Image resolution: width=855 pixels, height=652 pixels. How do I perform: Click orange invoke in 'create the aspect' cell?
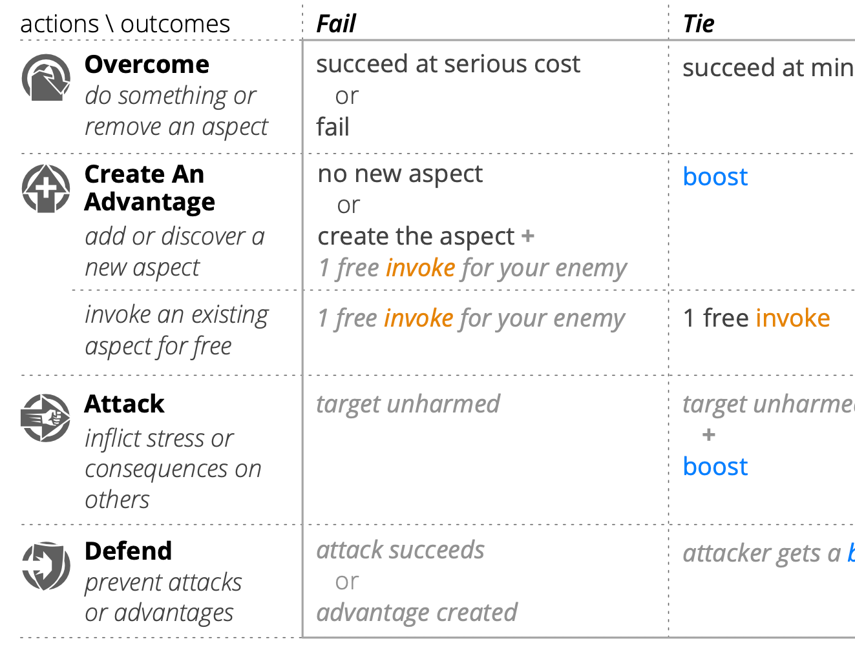coord(420,268)
